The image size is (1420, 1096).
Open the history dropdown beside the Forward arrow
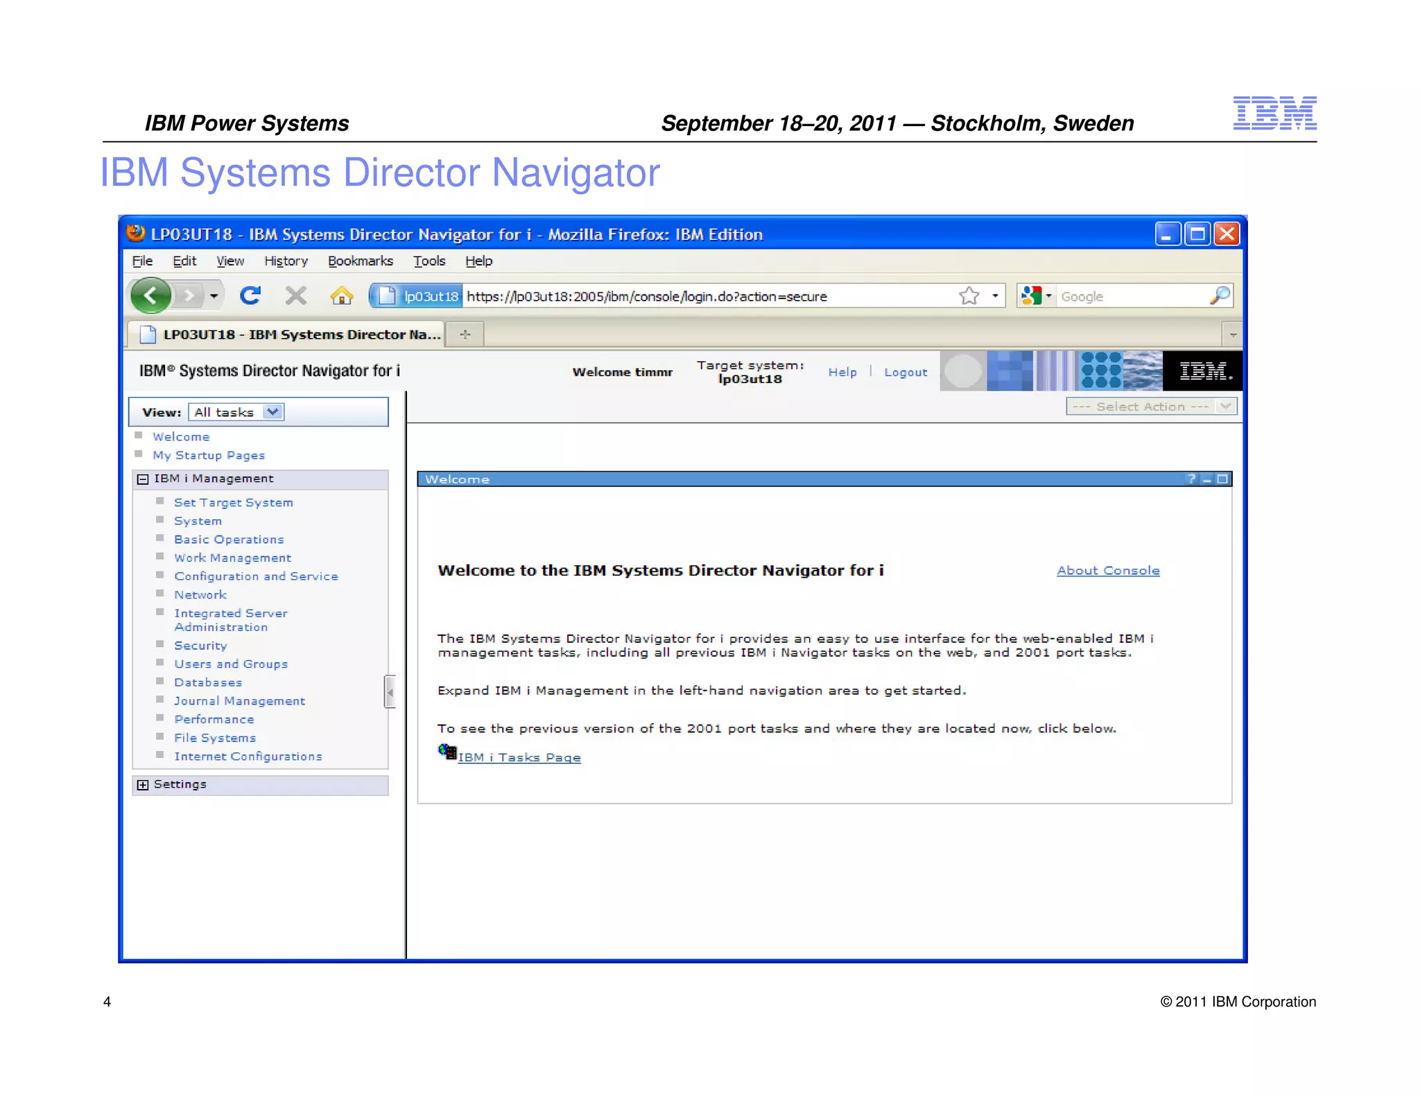(214, 297)
